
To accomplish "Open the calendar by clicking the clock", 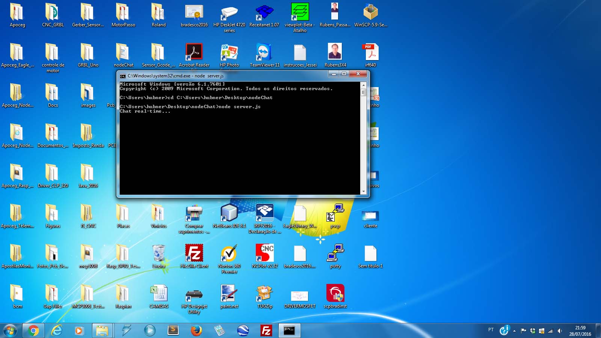I will click(x=580, y=331).
